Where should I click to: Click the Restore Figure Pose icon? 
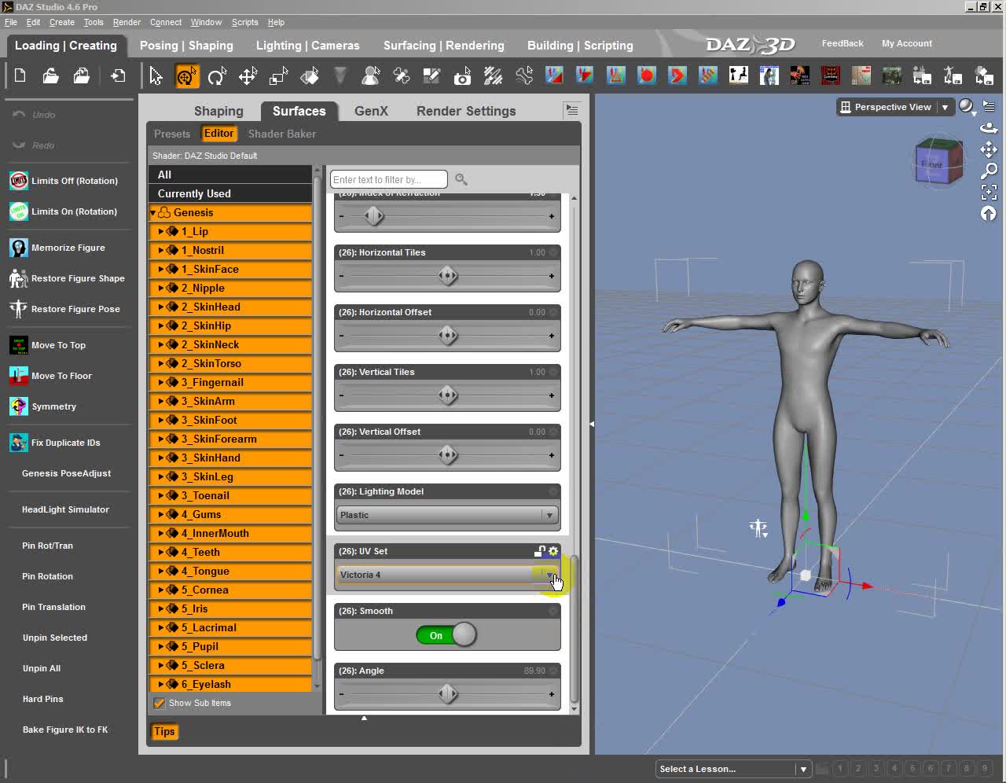pos(19,309)
